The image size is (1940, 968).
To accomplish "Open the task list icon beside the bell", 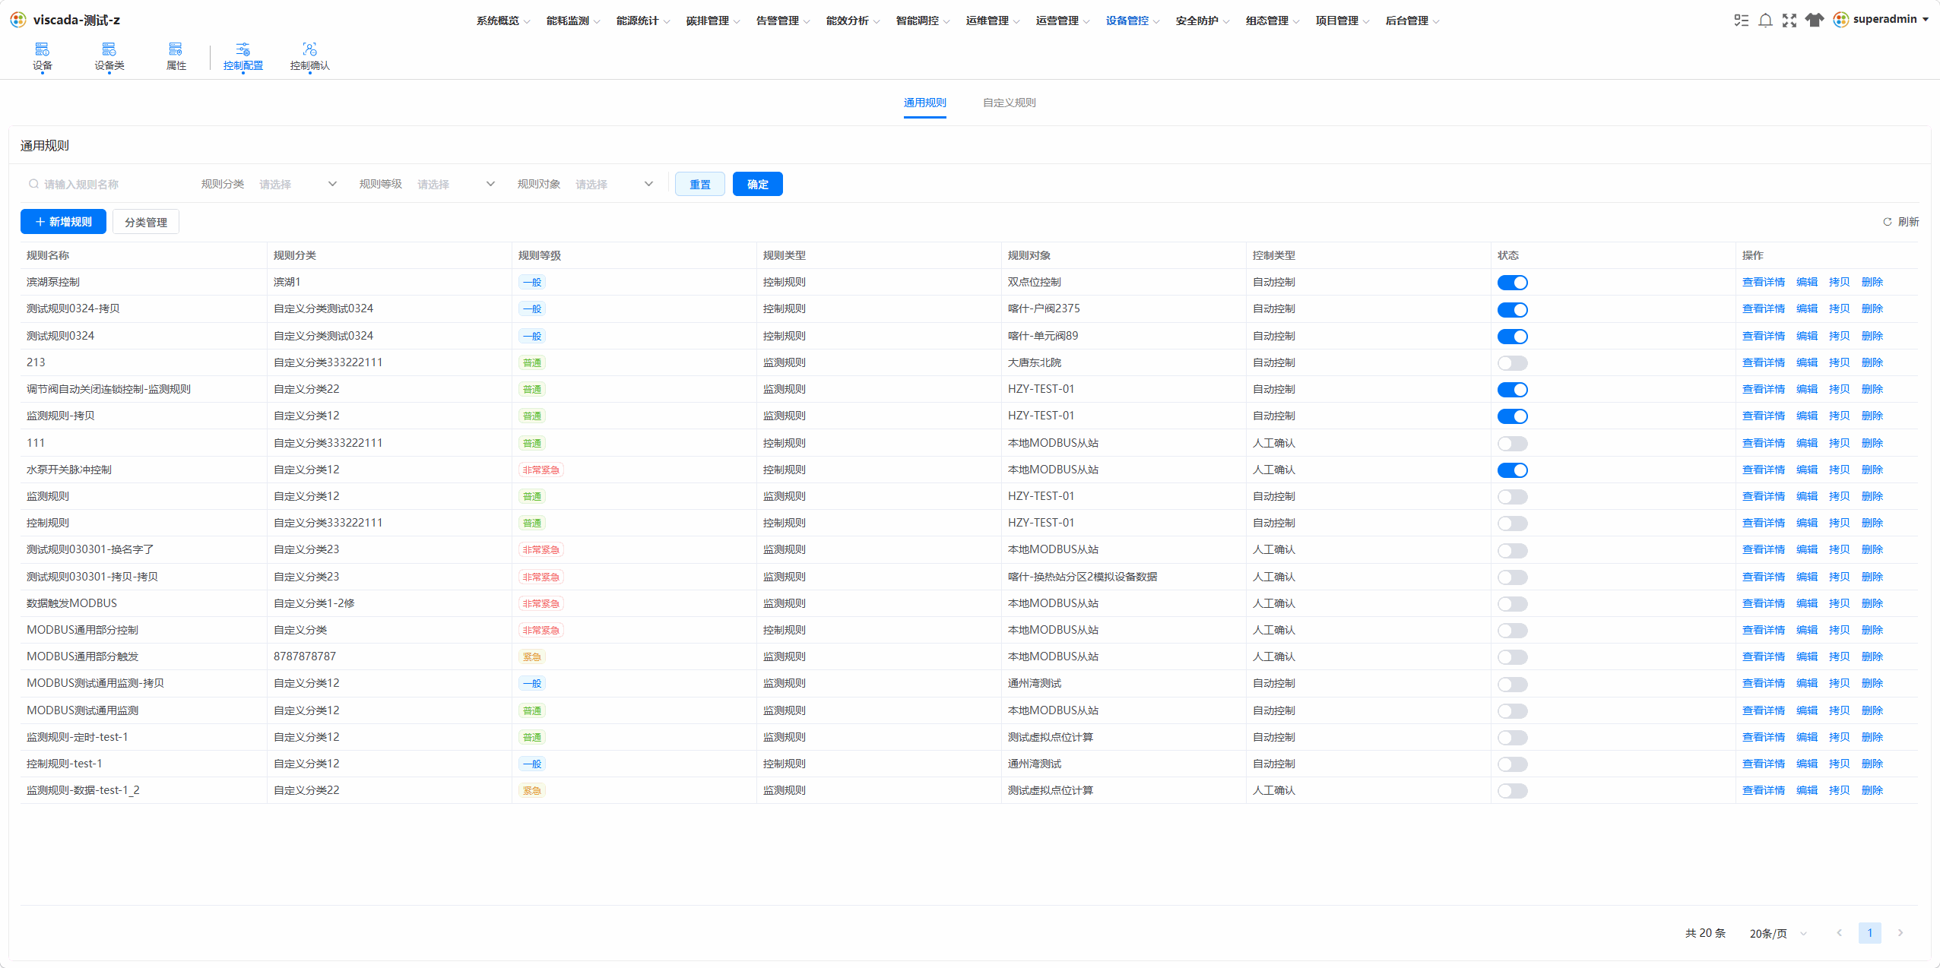I will click(1741, 21).
